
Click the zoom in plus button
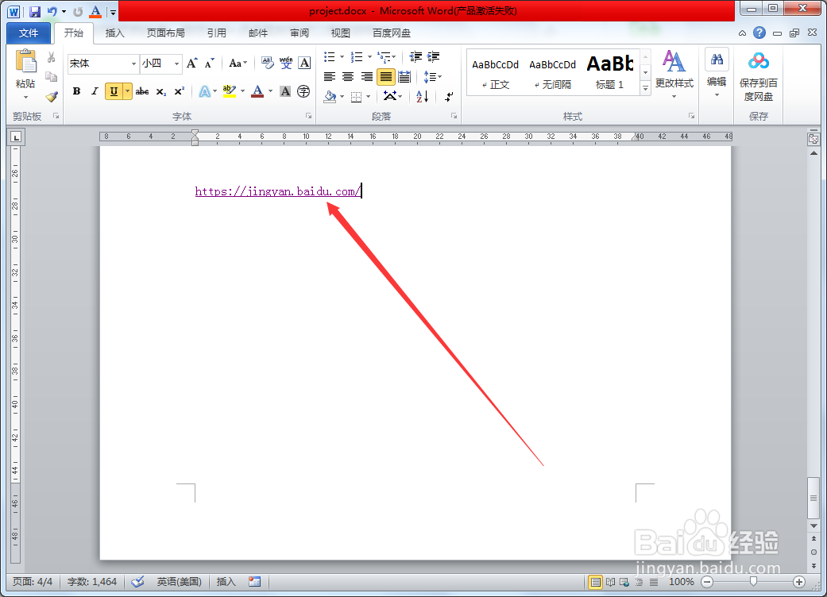pyautogui.click(x=799, y=582)
